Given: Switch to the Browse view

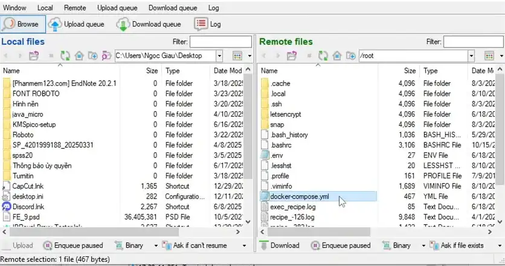Looking at the screenshot, I should 23,24.
